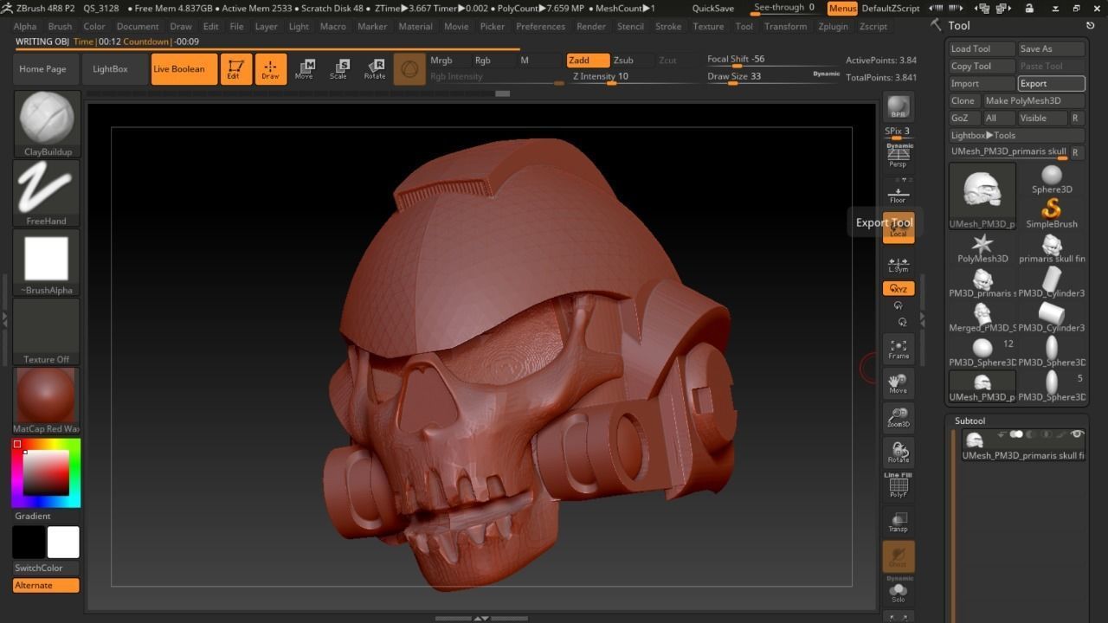Click the Export button
The height and width of the screenshot is (623, 1108).
[1051, 83]
